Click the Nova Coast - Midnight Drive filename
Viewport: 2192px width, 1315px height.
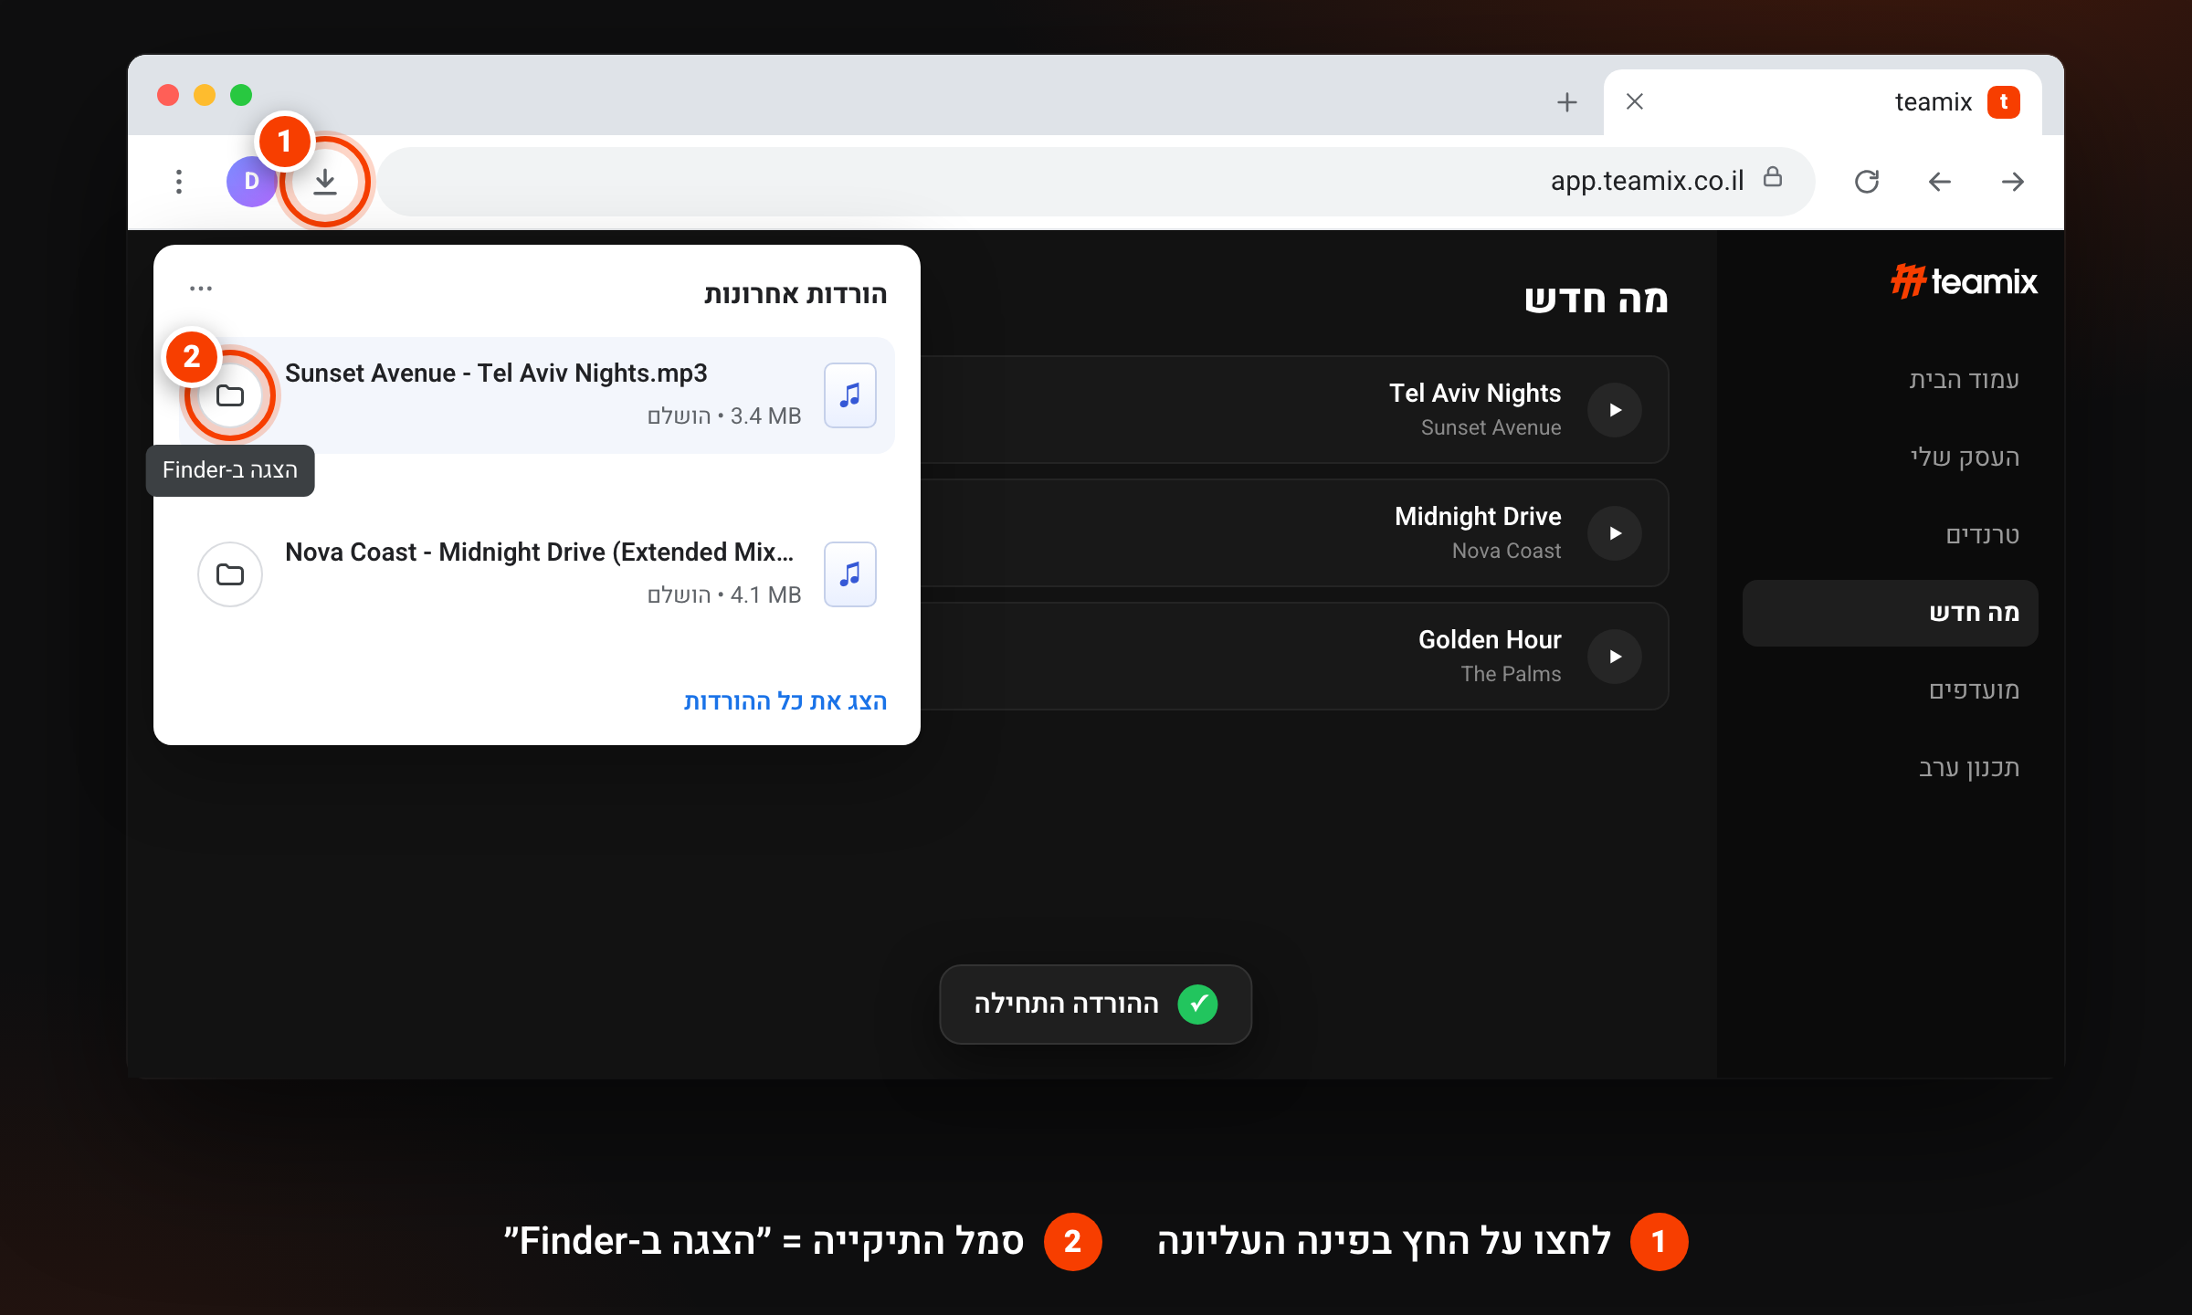539,552
